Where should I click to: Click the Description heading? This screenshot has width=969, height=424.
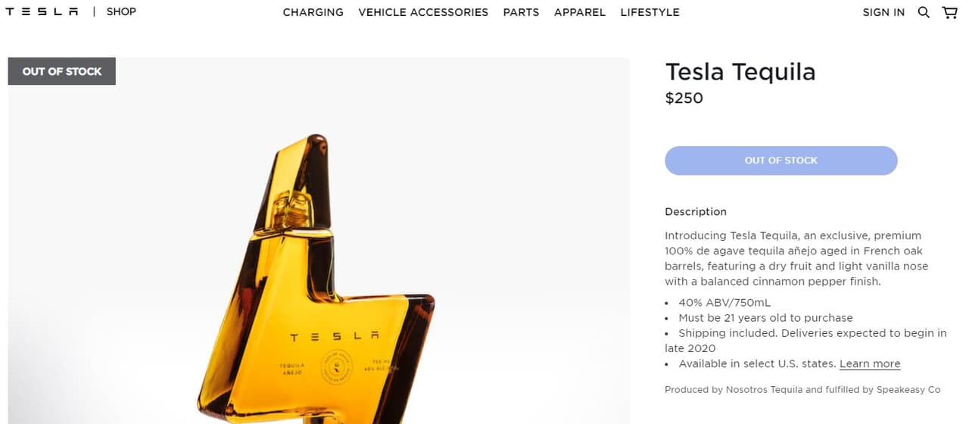tap(696, 211)
